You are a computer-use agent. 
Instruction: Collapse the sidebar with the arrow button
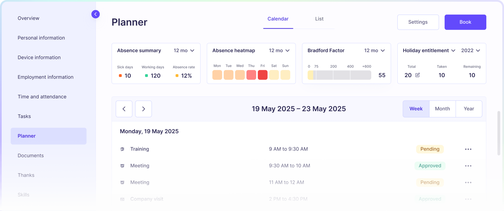click(x=95, y=14)
